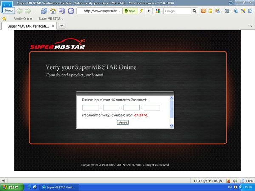Click the first password number field
The height and width of the screenshot is (191, 255).
91,108
